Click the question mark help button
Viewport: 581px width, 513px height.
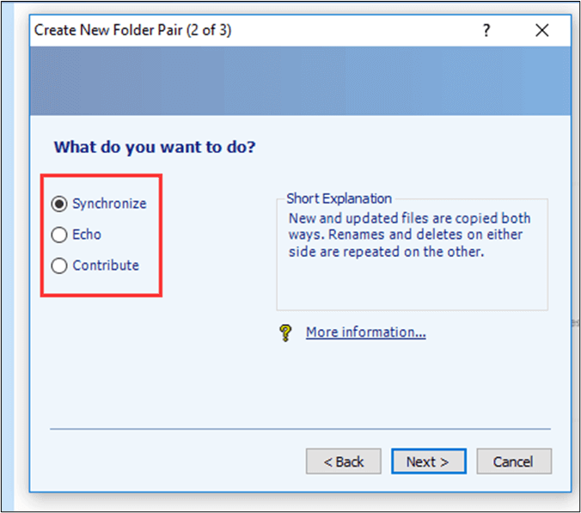click(486, 31)
